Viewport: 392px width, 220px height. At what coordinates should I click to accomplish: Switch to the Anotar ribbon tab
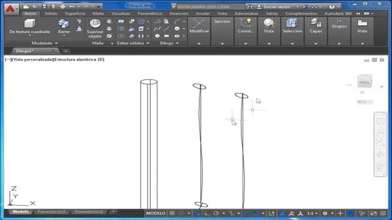203,13
